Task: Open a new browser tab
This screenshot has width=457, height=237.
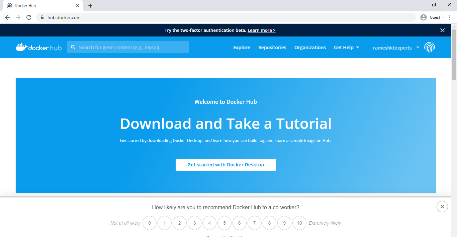Action: pyautogui.click(x=90, y=6)
